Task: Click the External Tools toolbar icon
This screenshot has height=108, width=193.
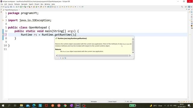Action: point(29,7)
